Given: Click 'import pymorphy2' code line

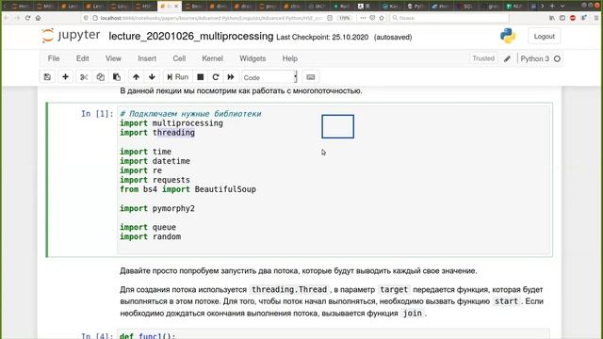Looking at the screenshot, I should click(x=157, y=208).
